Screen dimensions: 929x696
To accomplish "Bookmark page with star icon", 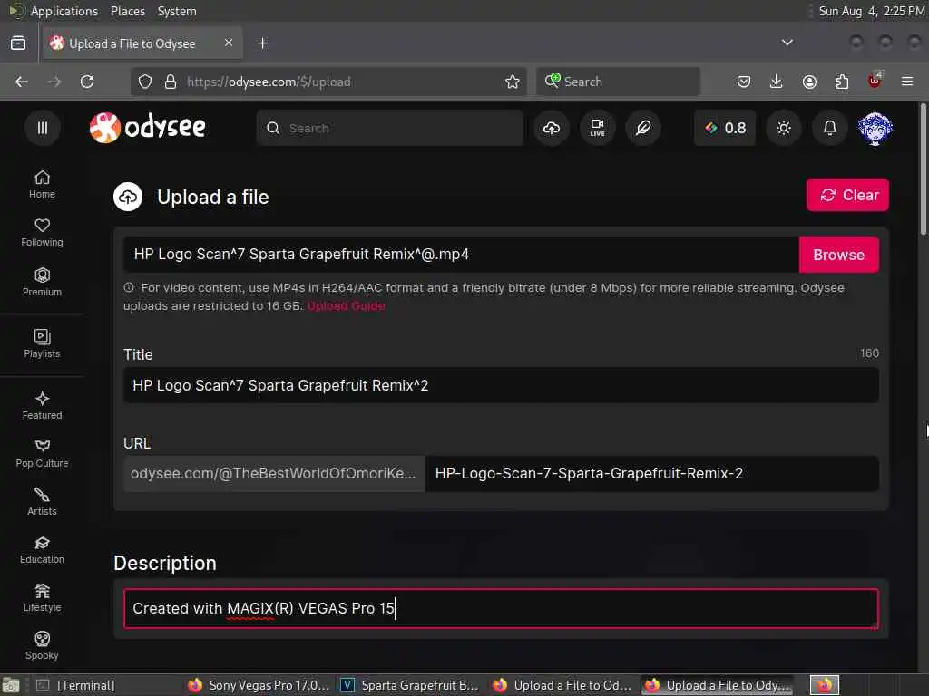I will (513, 82).
